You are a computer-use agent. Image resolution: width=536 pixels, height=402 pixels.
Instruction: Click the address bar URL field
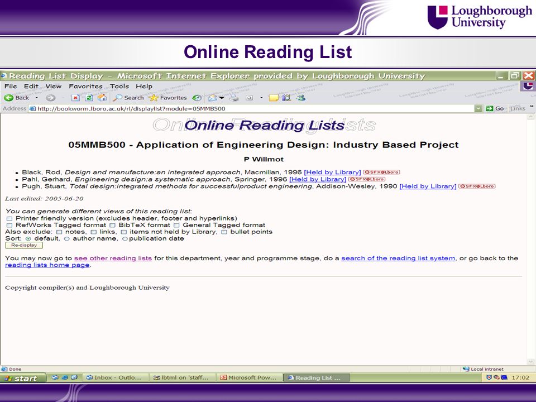(x=251, y=109)
